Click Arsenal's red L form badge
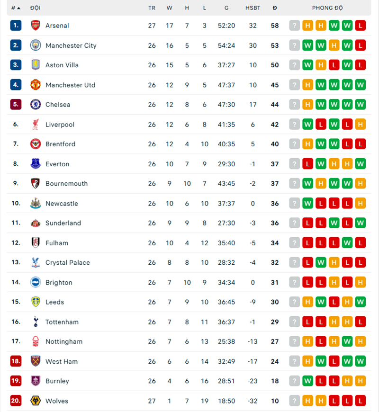This screenshot has width=379, height=412. tap(360, 26)
